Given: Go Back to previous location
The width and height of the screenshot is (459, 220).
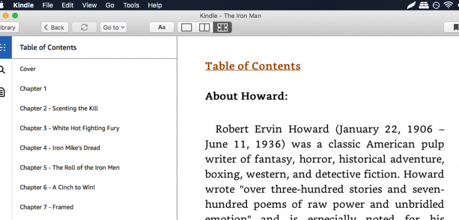Looking at the screenshot, I should (55, 27).
